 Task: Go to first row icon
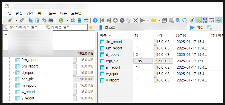tap(102, 20)
